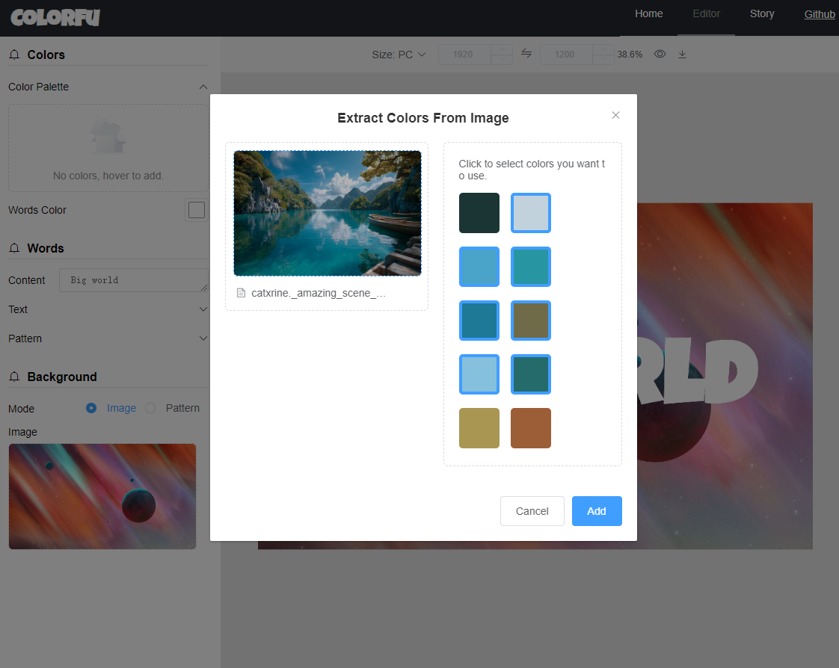The image size is (839, 668).
Task: Click the bell icon beside Colors
Action: [14, 55]
